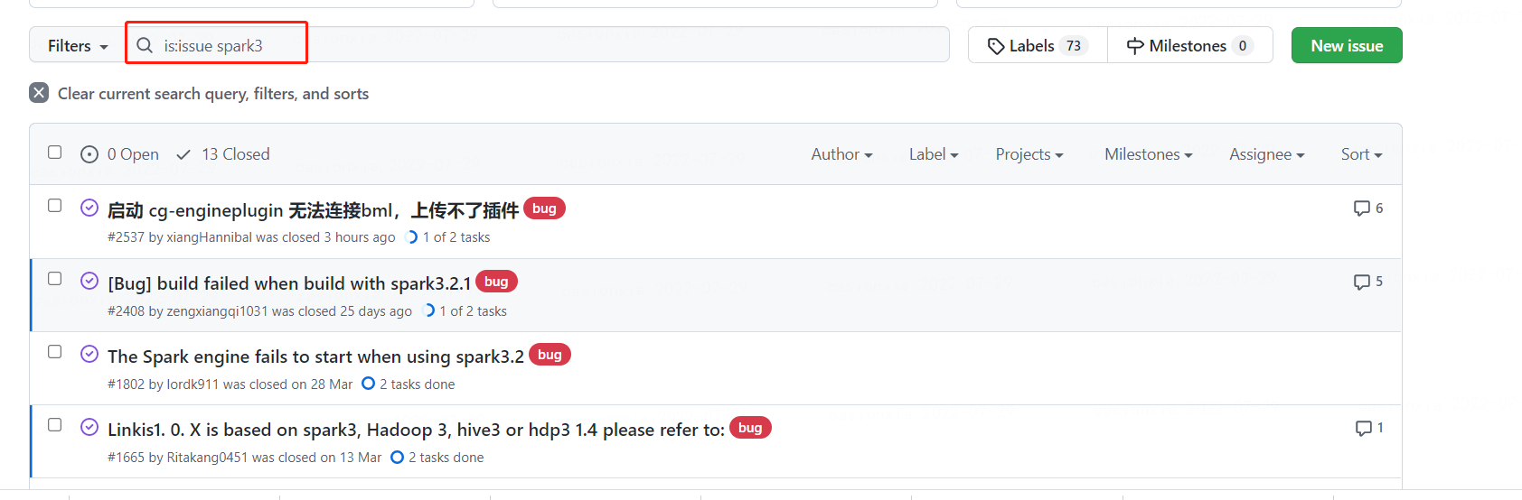Click the search magnifier icon

pyautogui.click(x=145, y=45)
